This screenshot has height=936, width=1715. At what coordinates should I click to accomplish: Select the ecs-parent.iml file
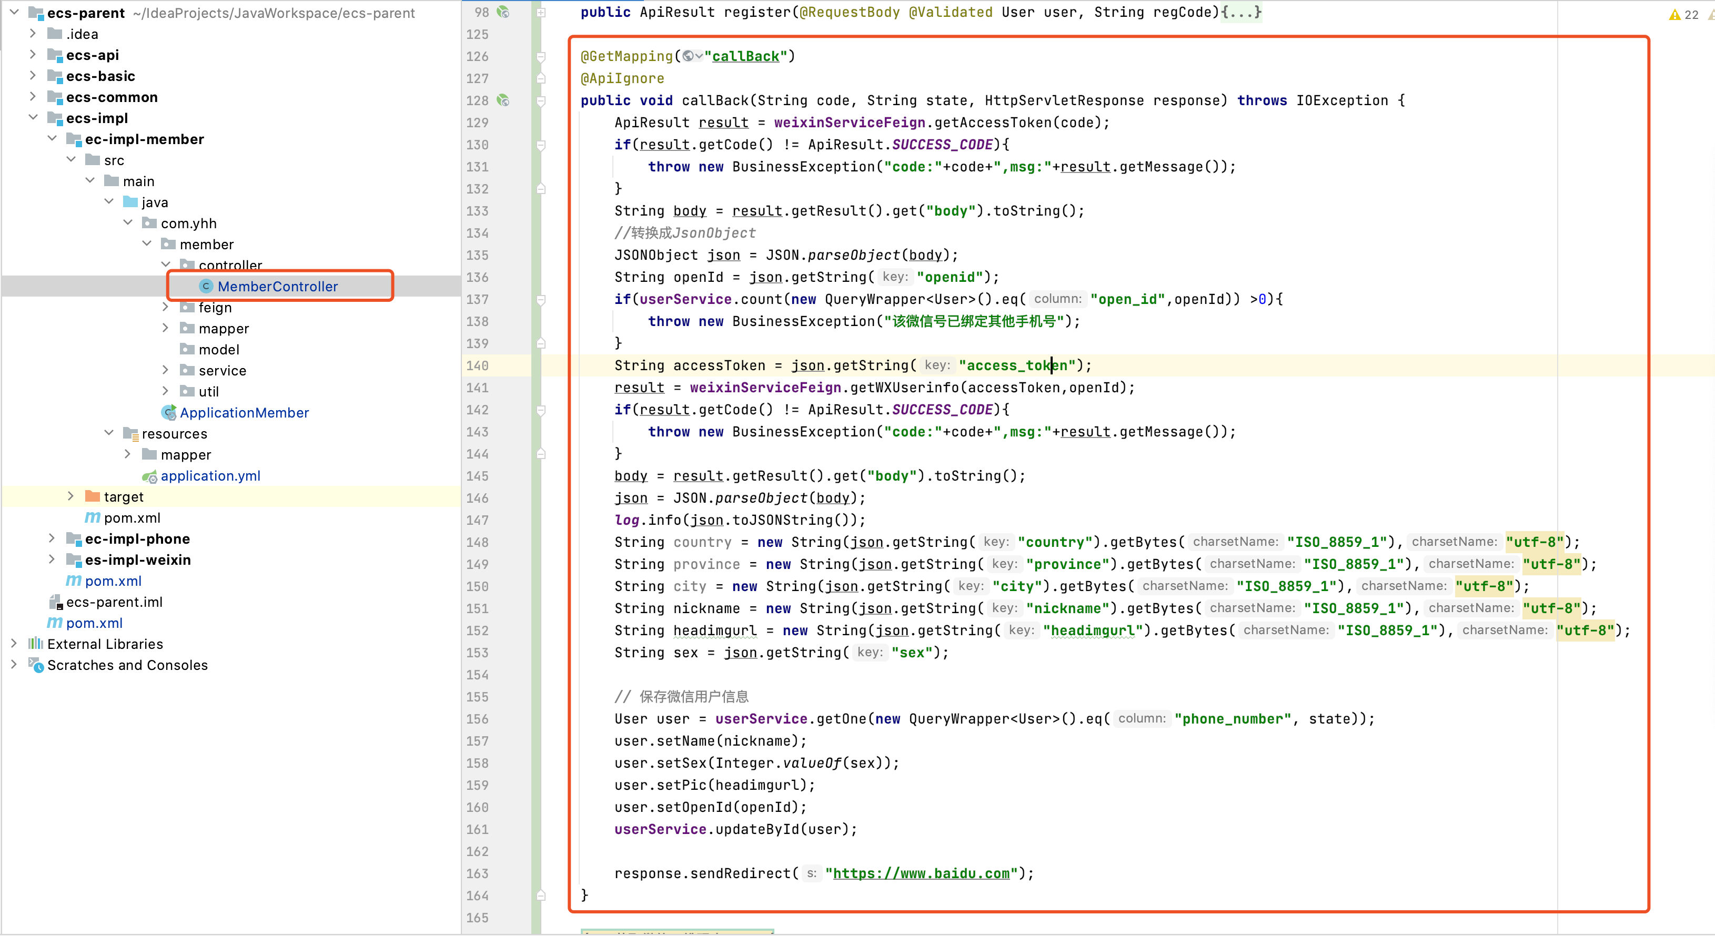click(x=114, y=602)
